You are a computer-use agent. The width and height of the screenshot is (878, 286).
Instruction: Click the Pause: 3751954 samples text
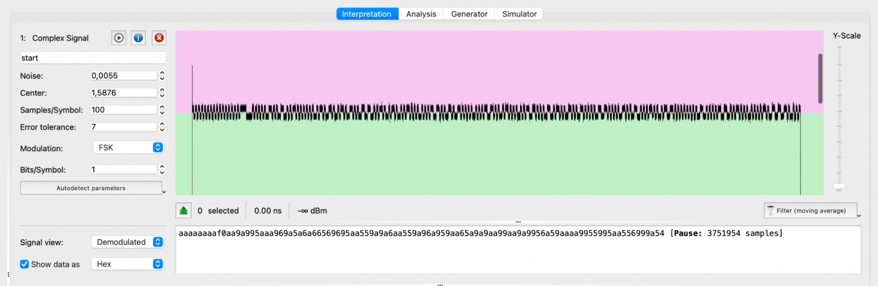point(726,233)
